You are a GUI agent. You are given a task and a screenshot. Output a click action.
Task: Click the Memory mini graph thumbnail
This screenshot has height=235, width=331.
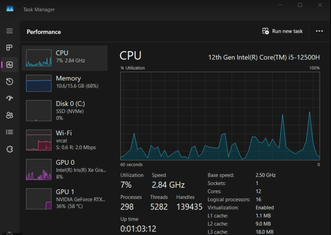[x=39, y=83]
